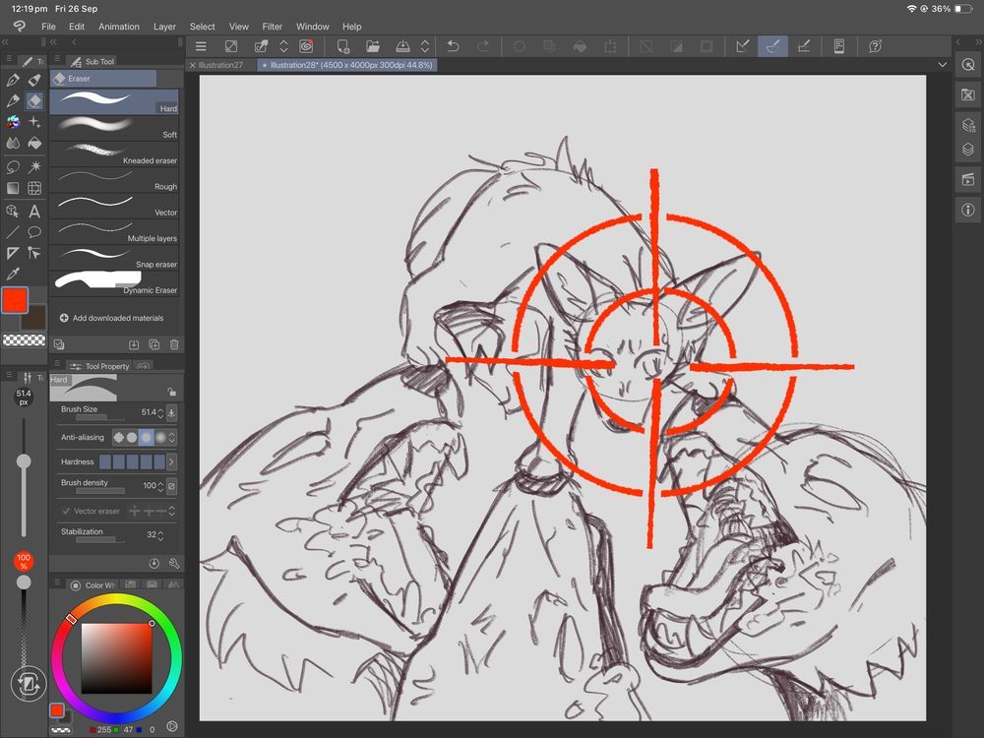Click the Redo arrow in command bar
The image size is (984, 738).
point(482,46)
